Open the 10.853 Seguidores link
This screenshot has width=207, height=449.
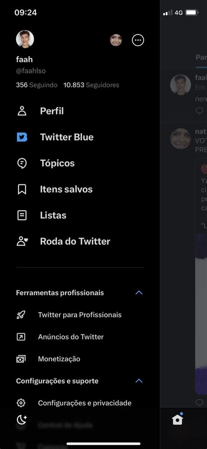pyautogui.click(x=91, y=85)
